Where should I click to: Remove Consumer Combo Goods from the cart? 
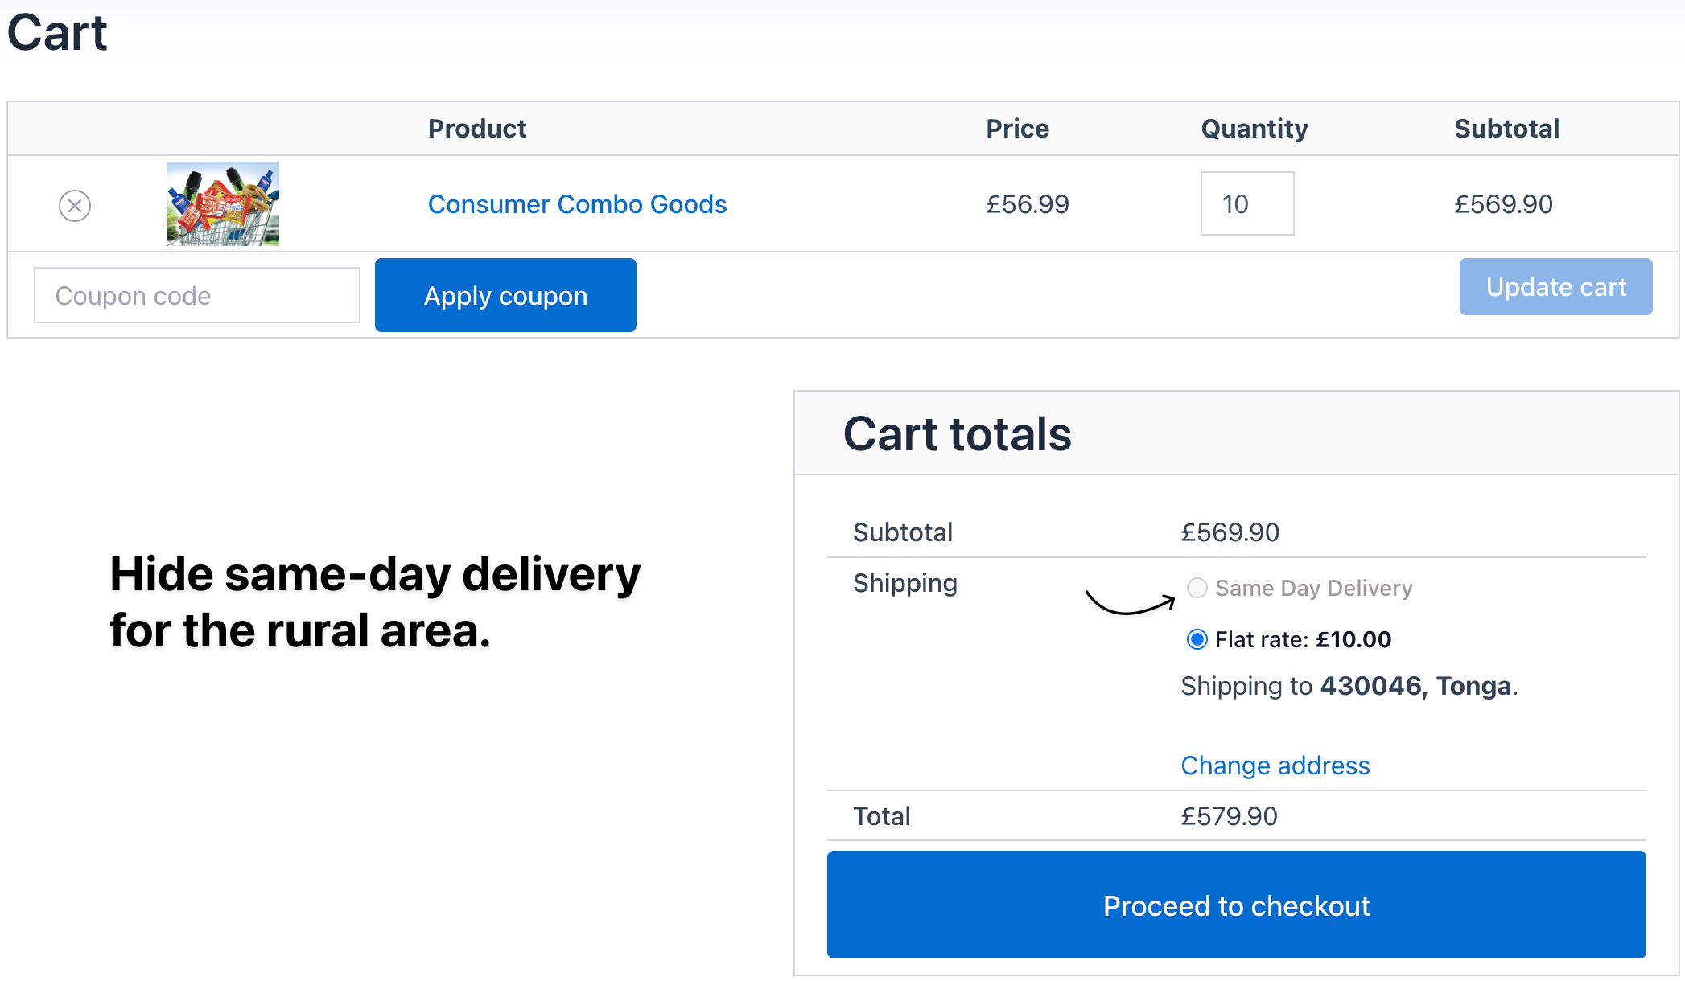pyautogui.click(x=75, y=206)
